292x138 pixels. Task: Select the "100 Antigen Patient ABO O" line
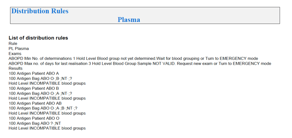34,118
